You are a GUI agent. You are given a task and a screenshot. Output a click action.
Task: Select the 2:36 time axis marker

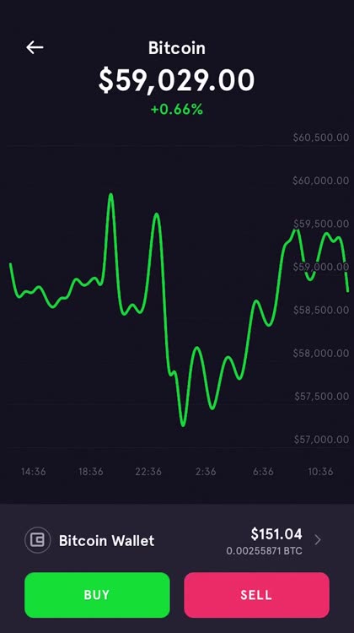206,471
